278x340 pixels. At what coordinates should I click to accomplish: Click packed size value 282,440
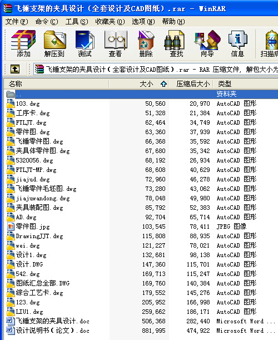pos(198,321)
